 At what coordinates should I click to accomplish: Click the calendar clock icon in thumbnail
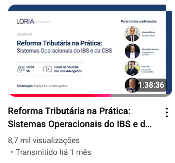point(21,69)
